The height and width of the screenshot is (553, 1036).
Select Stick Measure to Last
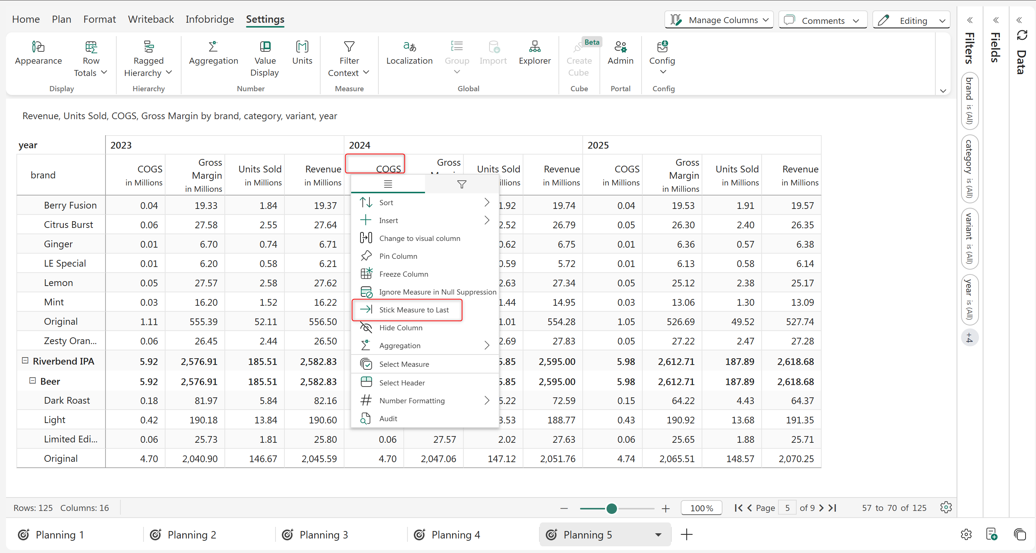[413, 309]
